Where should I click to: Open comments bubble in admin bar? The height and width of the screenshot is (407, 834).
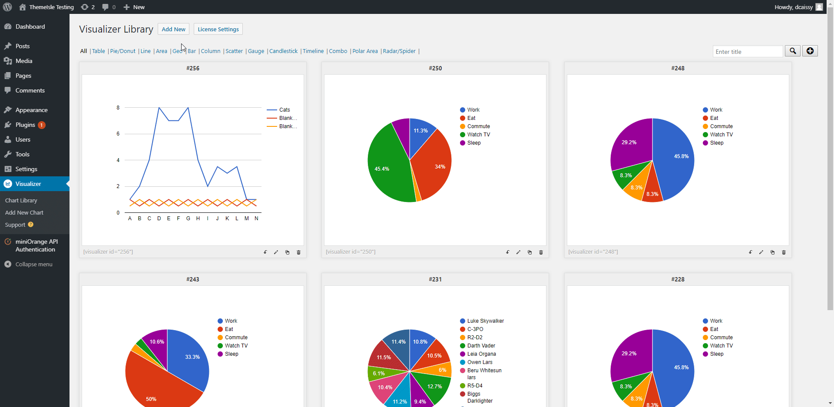tap(109, 7)
